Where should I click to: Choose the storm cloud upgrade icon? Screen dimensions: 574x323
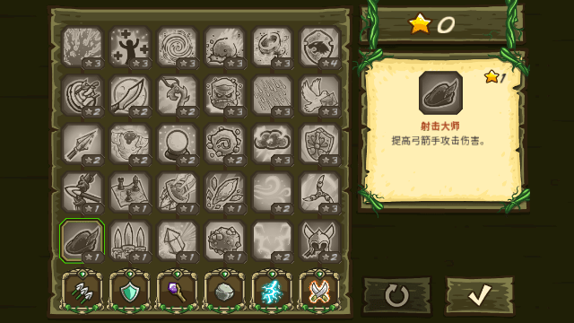(x=272, y=144)
